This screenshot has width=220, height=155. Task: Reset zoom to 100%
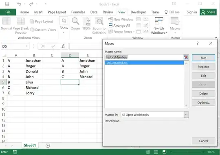click(86, 24)
